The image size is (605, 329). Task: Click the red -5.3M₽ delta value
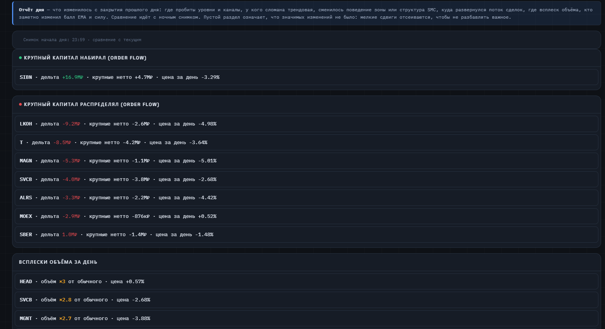(x=71, y=161)
